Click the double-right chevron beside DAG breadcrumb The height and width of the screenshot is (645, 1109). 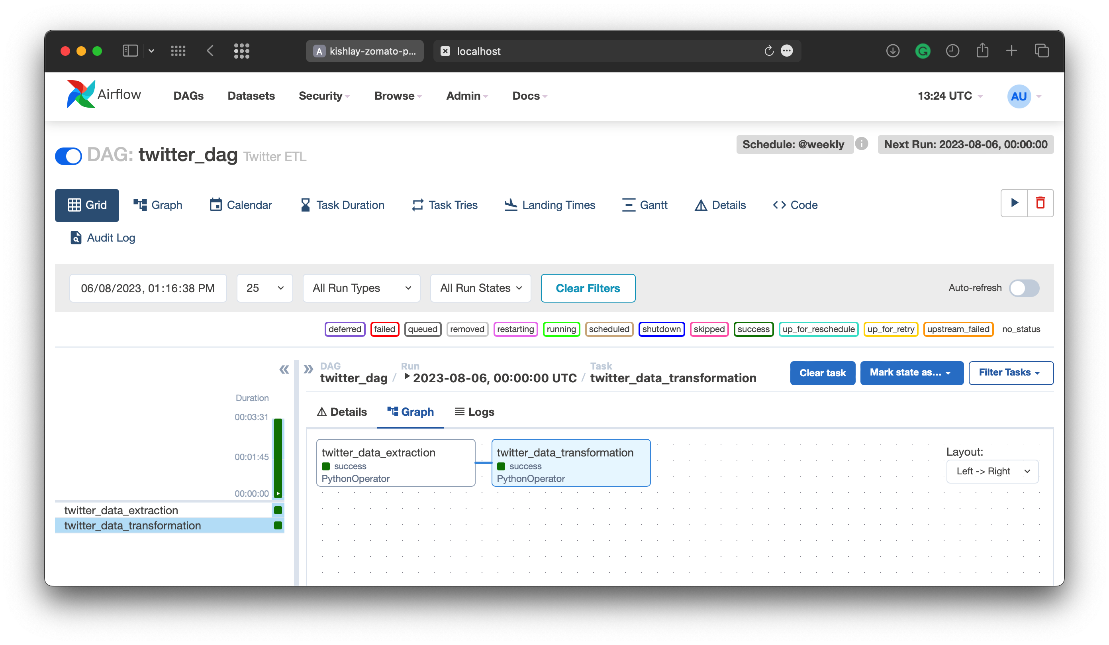tap(308, 369)
